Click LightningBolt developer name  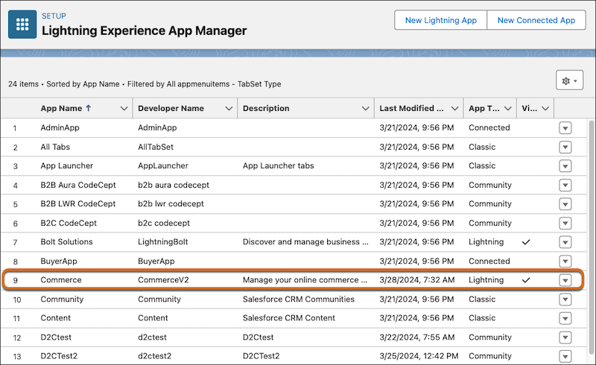pos(162,242)
